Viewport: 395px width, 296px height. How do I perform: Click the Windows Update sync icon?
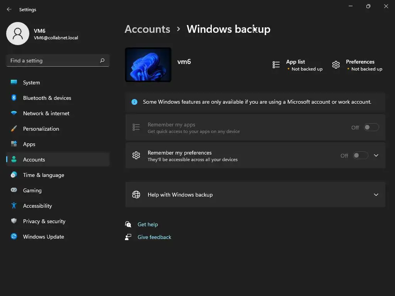click(14, 237)
